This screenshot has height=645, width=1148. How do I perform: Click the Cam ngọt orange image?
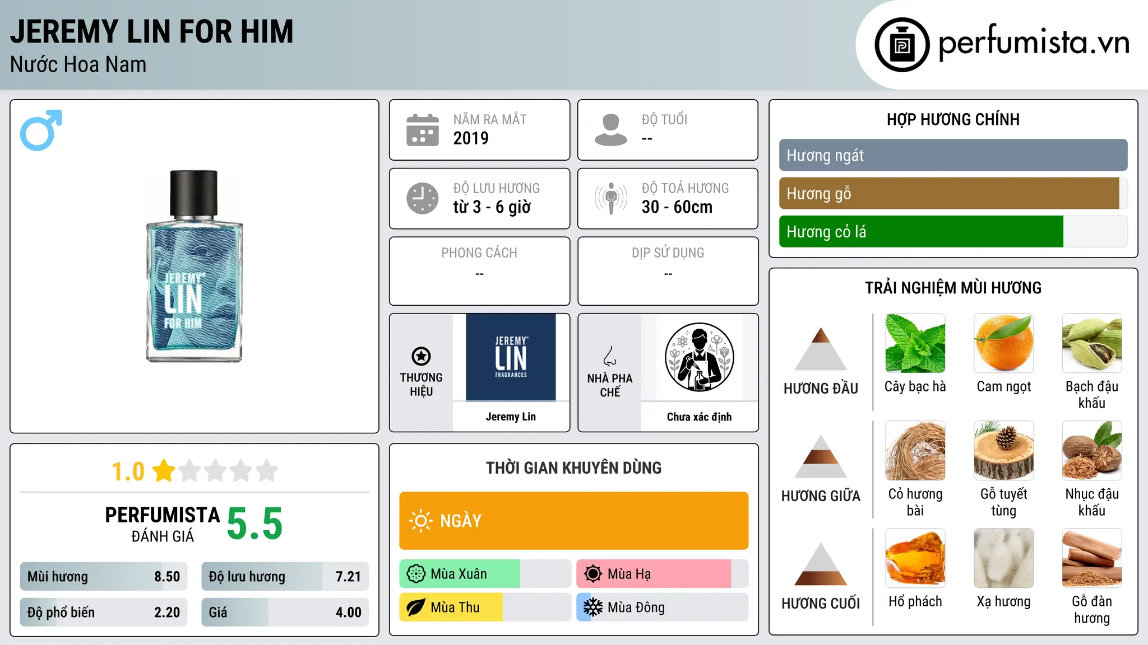(1004, 343)
